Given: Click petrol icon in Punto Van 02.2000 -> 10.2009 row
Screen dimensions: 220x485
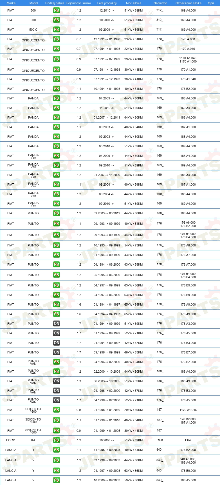Looking at the screenshot, I should [x=57, y=371].
